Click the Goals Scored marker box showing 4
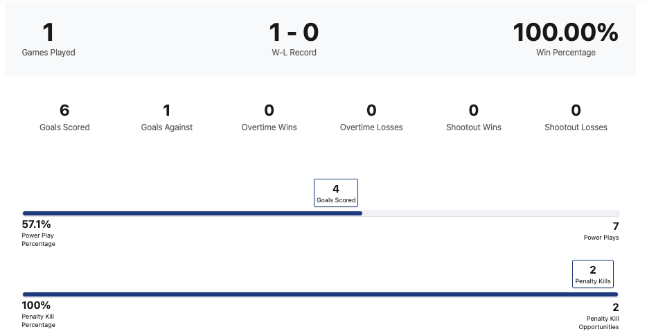Viewport: 647px width, 336px height. 336,193
